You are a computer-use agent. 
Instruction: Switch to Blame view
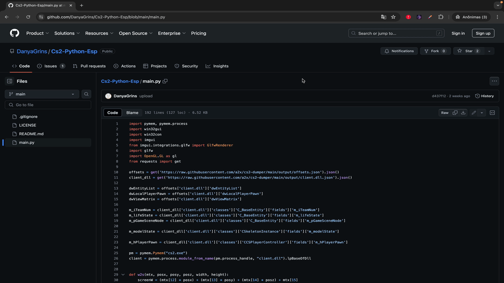pyautogui.click(x=132, y=113)
